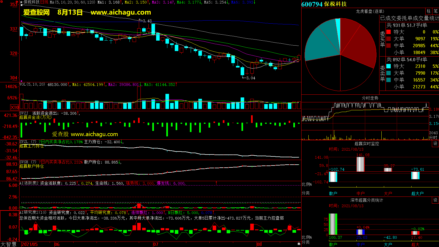Click the MA(5,10,20,30,60,120) indicator parameters
The image size is (439, 247).
click(x=72, y=2)
